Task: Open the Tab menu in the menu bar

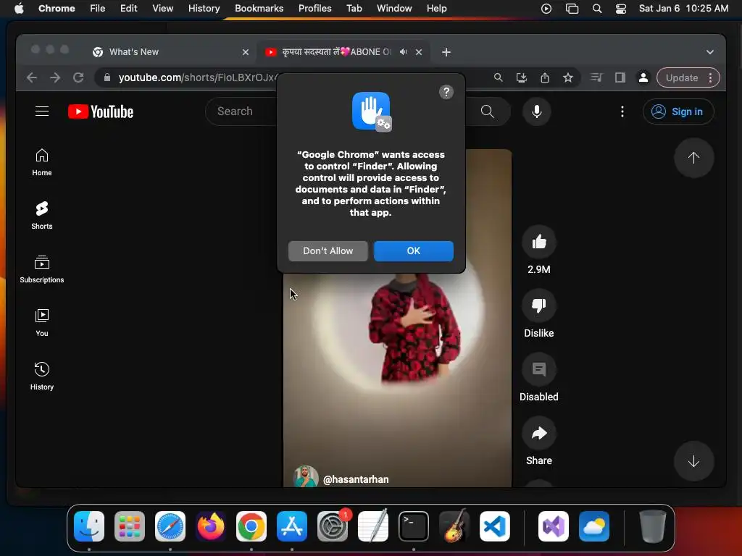Action: tap(354, 9)
